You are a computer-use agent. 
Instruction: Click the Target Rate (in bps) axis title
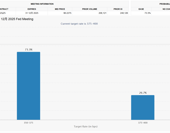pos(86,126)
